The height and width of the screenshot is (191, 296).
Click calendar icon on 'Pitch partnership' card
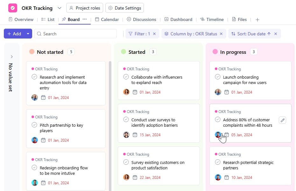[x=43, y=140]
